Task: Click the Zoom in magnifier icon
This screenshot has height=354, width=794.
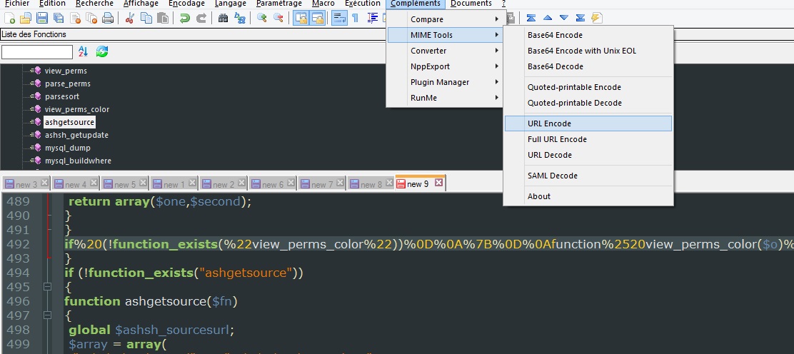Action: 262,19
